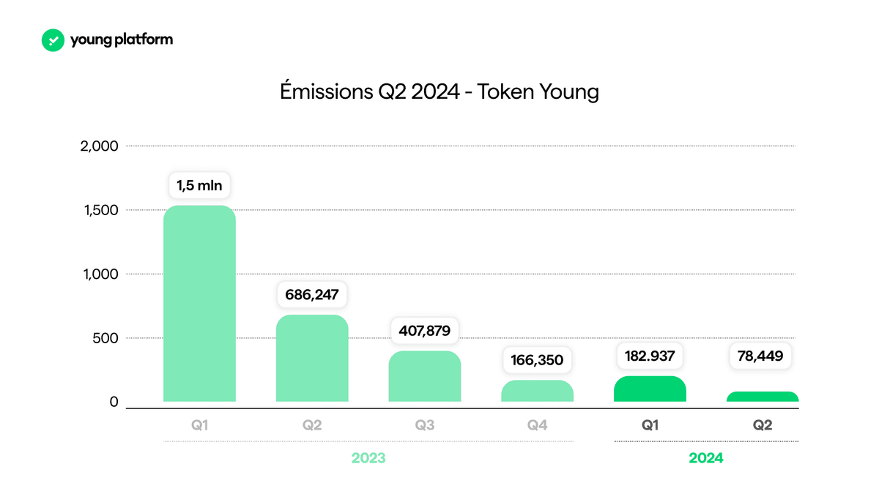Image resolution: width=879 pixels, height=494 pixels.
Task: Click the 686,247 data label
Action: point(312,295)
